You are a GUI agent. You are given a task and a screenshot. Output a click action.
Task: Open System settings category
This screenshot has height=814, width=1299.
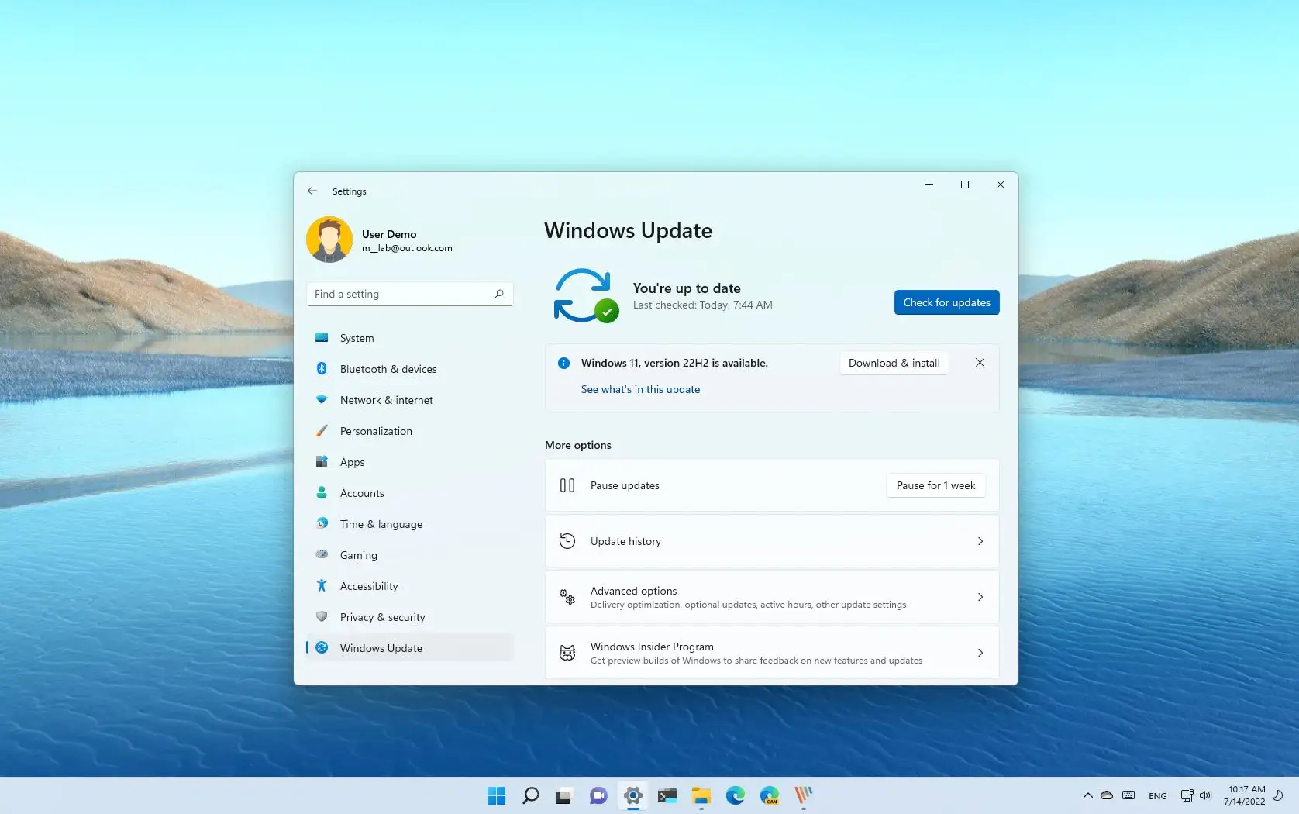[x=410, y=338]
